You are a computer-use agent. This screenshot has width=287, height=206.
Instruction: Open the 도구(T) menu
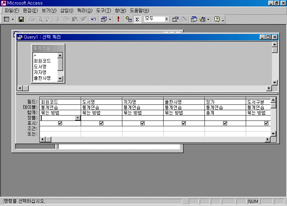tap(104, 11)
